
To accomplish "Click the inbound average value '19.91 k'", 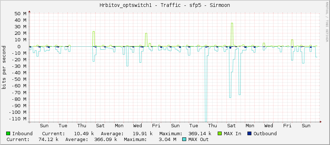I will click(142, 133).
